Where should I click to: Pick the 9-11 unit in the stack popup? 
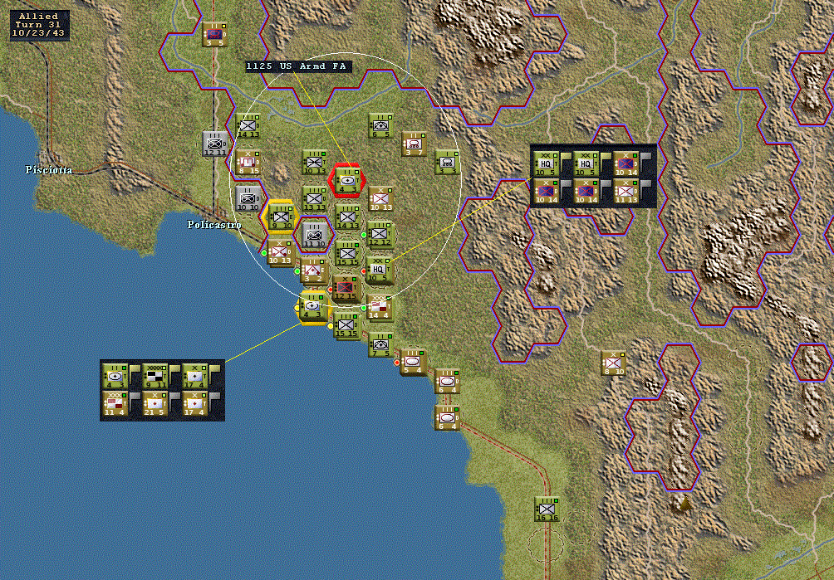(155, 376)
